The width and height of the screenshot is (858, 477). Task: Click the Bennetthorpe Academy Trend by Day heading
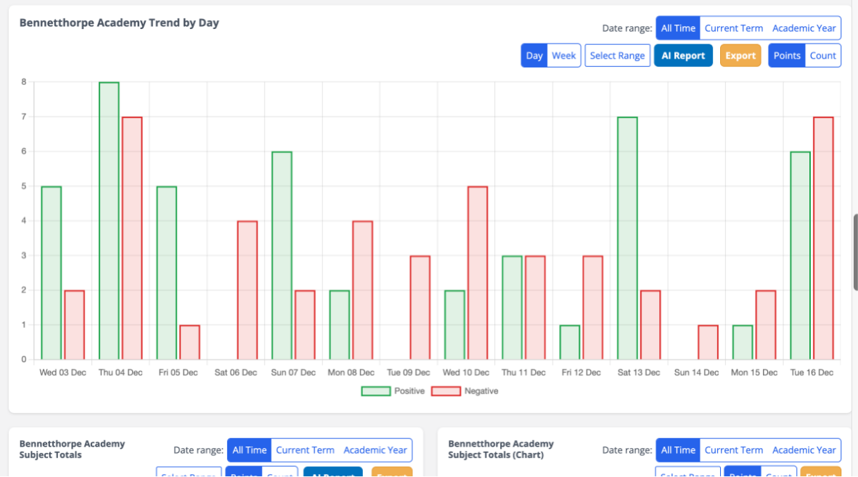point(119,23)
